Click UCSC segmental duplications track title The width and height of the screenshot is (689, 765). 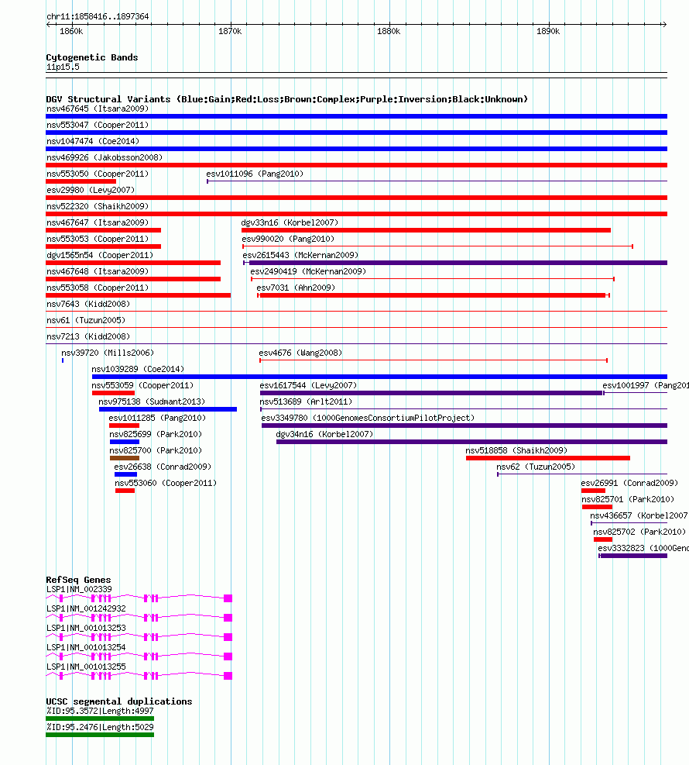coord(119,701)
